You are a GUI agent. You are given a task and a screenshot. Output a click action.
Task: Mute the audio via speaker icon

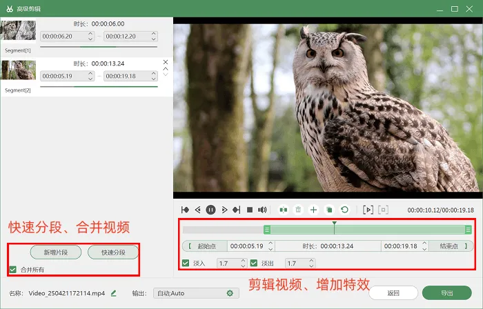tap(262, 210)
